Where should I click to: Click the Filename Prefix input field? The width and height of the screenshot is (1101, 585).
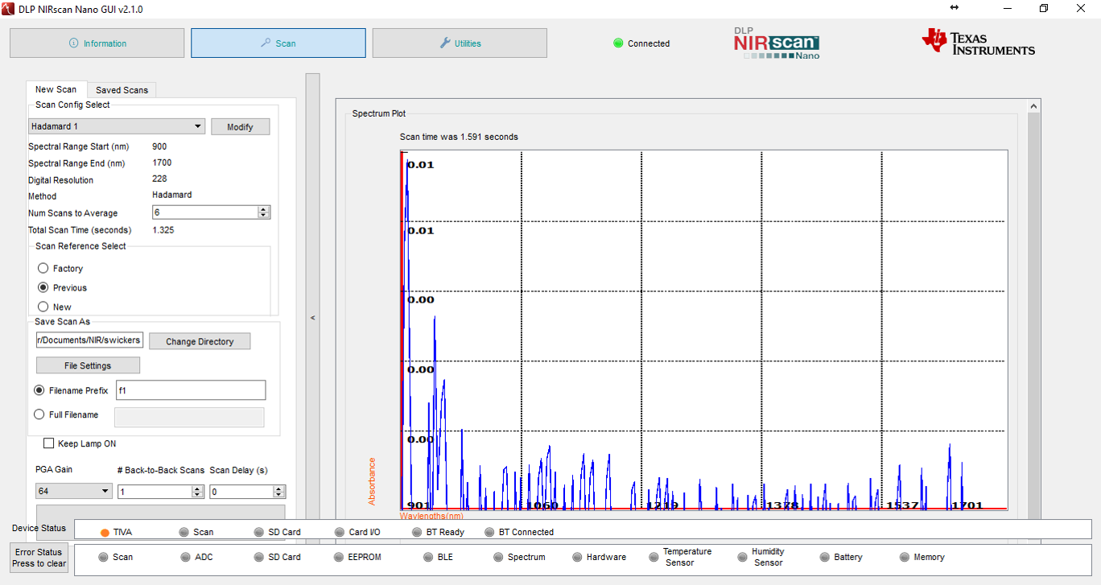pos(191,390)
